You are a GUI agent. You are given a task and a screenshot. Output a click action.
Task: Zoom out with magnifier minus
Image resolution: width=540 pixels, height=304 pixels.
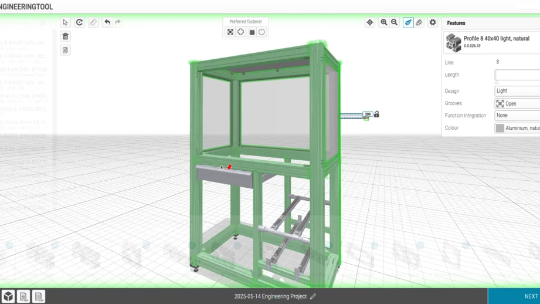(395, 22)
